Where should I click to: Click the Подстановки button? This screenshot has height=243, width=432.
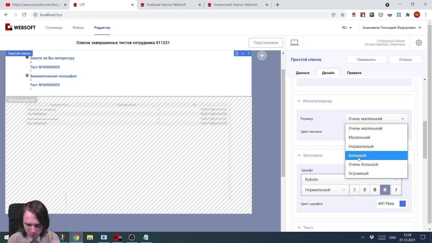point(266,43)
